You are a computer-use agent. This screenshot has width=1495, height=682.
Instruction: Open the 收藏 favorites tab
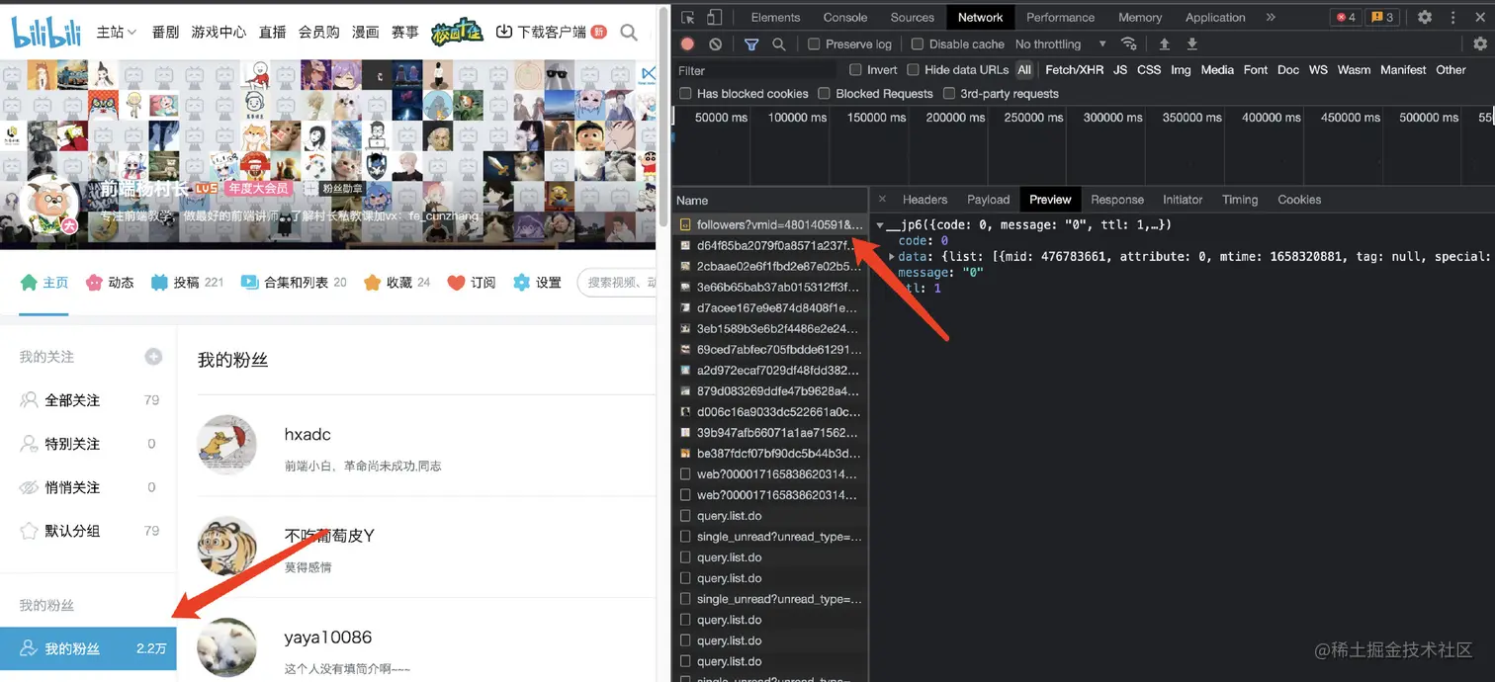397,283
